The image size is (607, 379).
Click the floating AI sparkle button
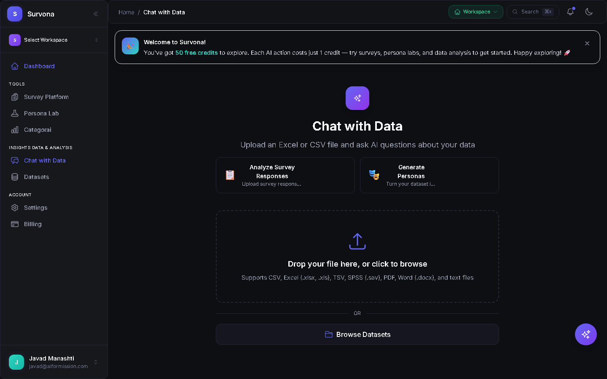(586, 334)
